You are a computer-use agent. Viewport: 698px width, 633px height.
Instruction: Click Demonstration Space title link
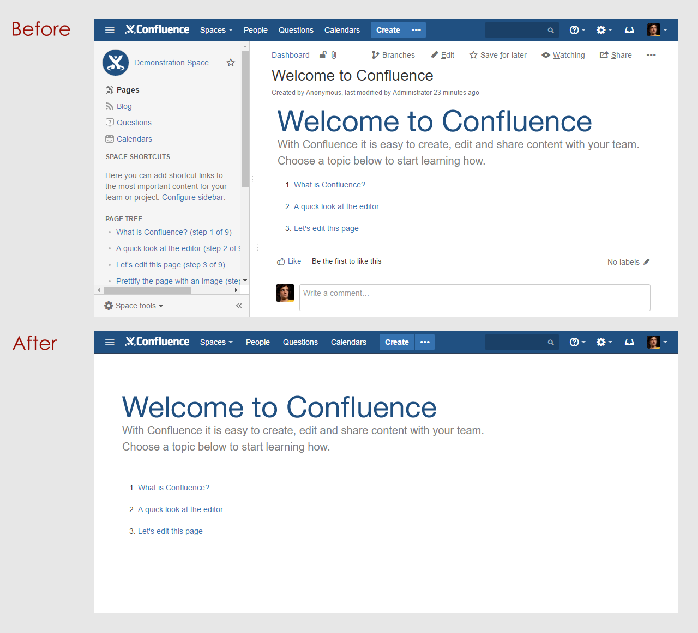[171, 63]
